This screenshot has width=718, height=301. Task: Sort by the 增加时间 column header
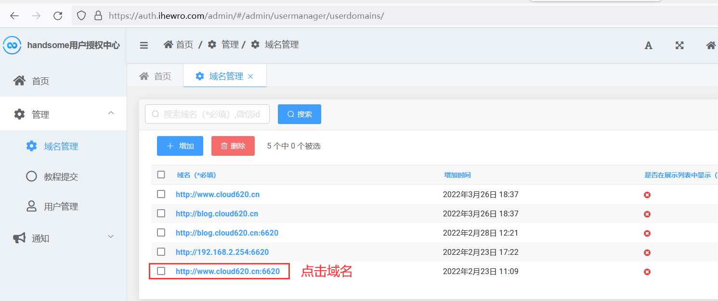[x=457, y=175]
